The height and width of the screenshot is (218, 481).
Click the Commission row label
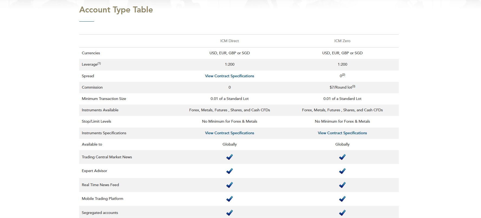click(x=92, y=87)
